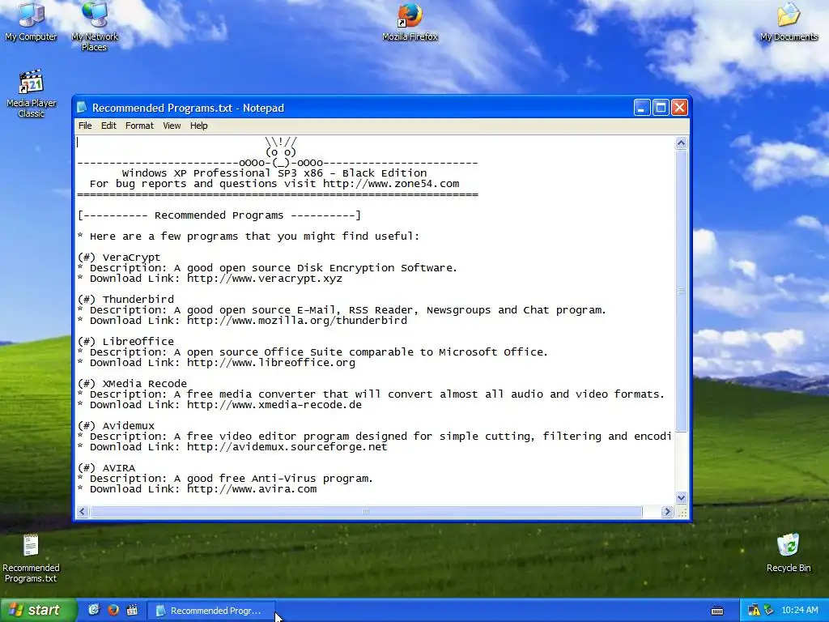
Task: Click network warning icon in system tray
Action: tap(754, 611)
